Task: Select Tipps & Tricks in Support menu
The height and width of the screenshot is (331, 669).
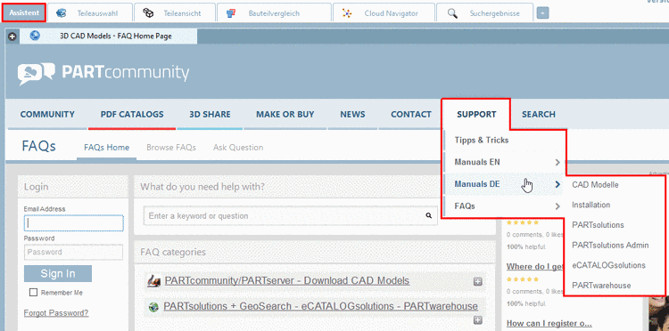Action: pos(482,140)
